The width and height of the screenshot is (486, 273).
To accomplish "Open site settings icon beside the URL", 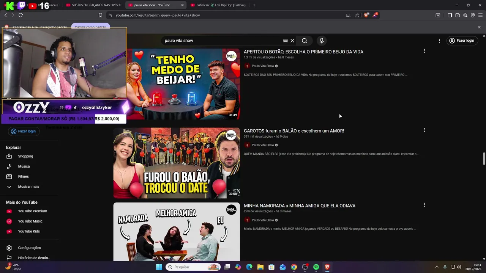I will pyautogui.click(x=110, y=15).
